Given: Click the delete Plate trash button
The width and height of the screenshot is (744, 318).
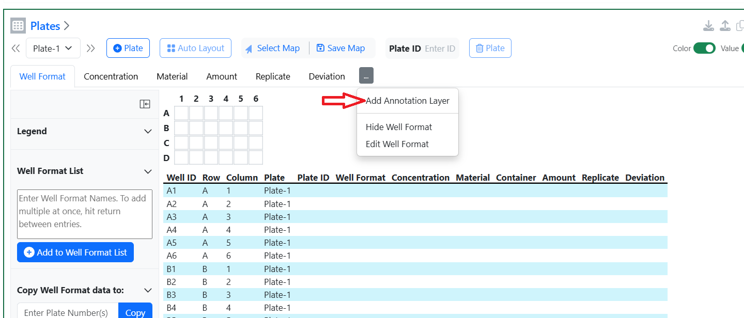Looking at the screenshot, I should click(490, 48).
